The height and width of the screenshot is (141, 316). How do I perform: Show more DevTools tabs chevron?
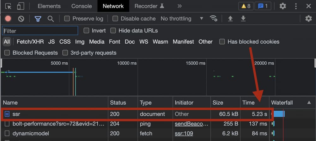[179, 6]
